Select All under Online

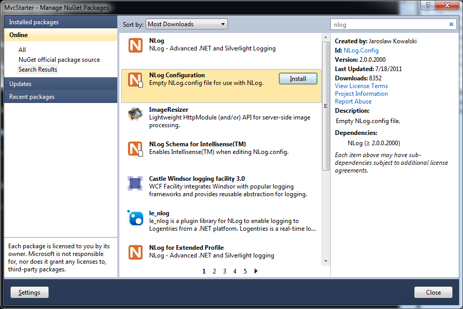tap(22, 49)
